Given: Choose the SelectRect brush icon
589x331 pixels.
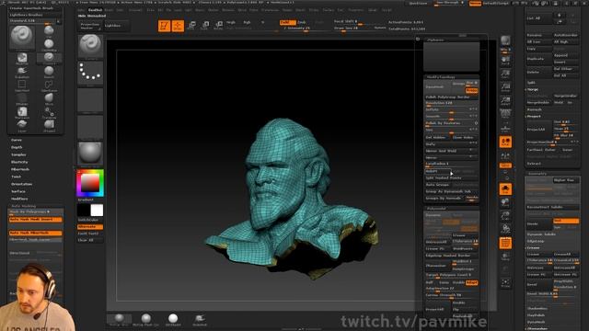Looking at the screenshot, I should 22,86.
